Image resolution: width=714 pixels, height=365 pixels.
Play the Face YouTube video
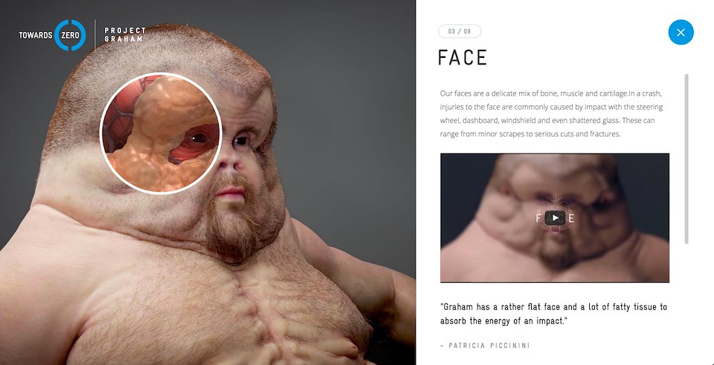pos(555,218)
